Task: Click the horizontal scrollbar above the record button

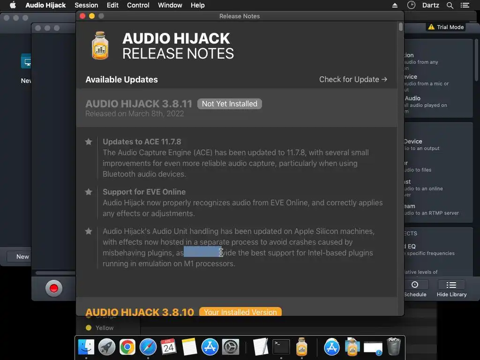Action: 55,273
